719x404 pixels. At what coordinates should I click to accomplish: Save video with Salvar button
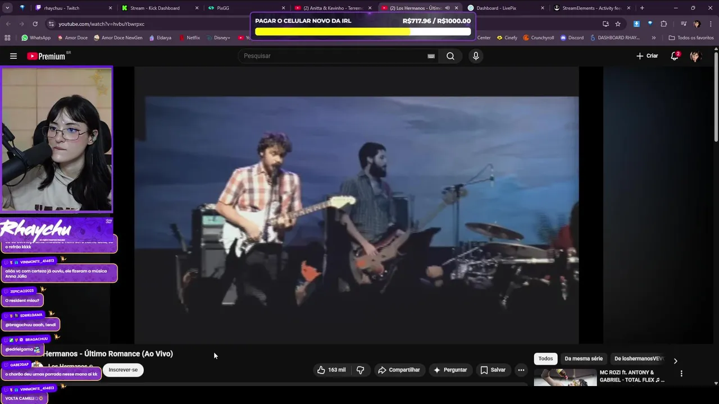[493, 370]
